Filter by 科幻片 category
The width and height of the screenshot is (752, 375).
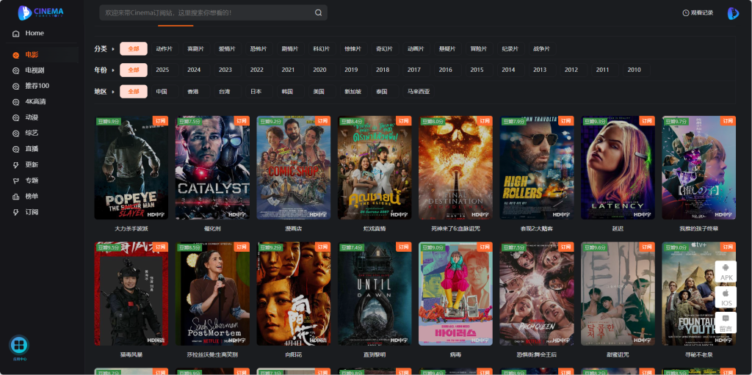click(x=322, y=49)
